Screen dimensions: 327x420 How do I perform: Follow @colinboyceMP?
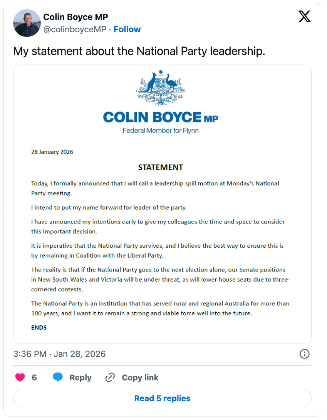127,30
